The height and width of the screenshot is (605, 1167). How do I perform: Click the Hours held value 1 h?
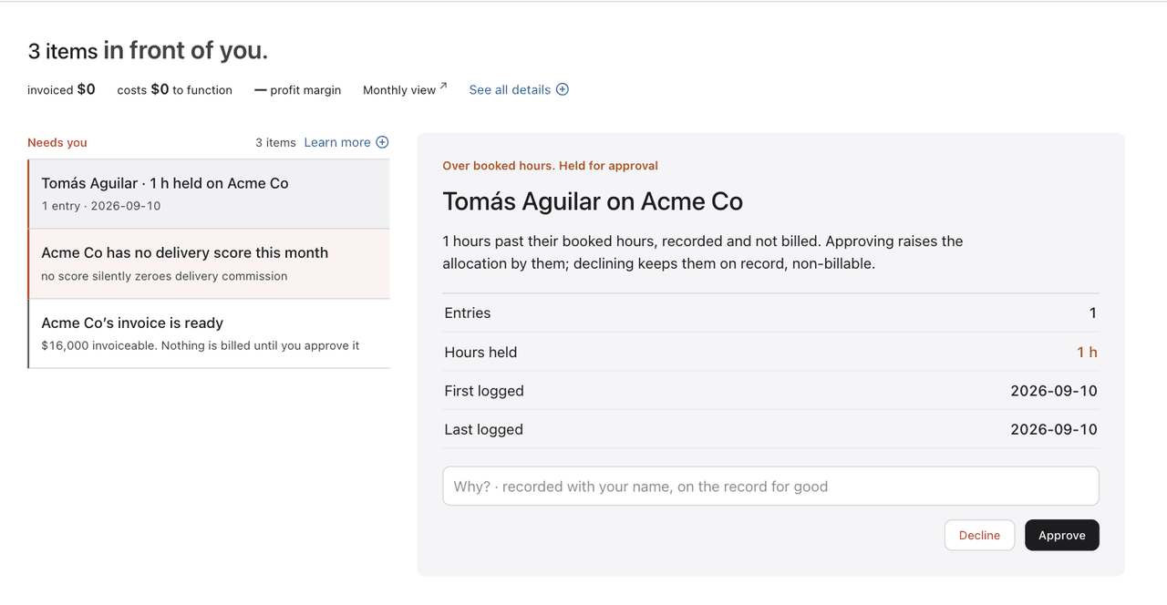(x=1087, y=352)
